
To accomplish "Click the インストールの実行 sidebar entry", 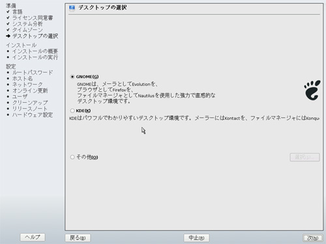I will [x=35, y=57].
